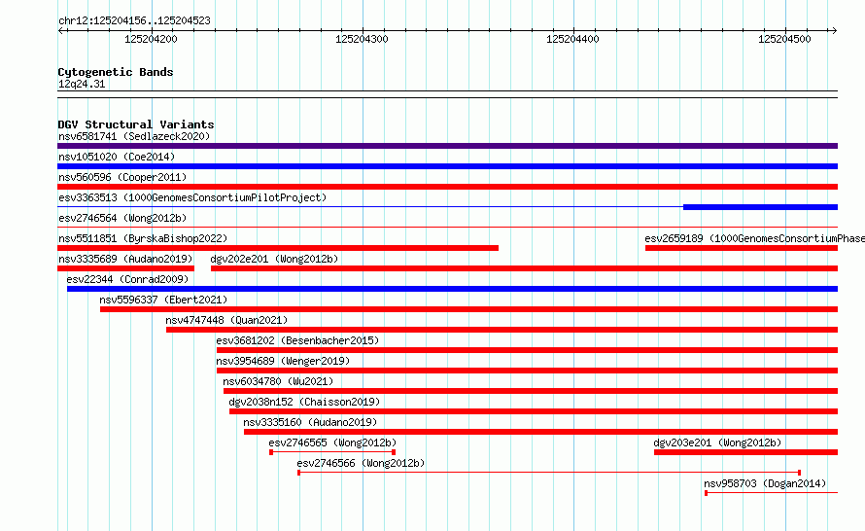This screenshot has height=531, width=865.
Task: Open the nsv560596 (Cooper2011) label
Action: 122,177
